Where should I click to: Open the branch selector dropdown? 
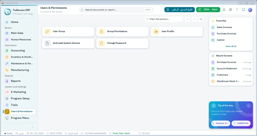[179, 10]
